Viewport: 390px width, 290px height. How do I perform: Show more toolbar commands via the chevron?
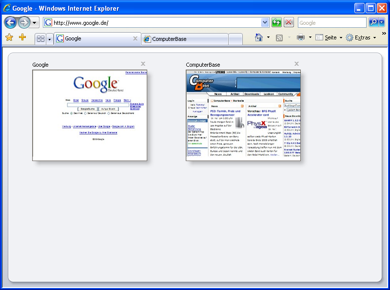384,33
